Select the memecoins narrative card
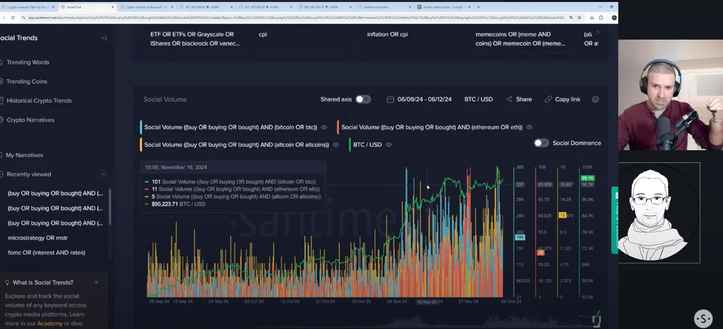Screen dimensions: 723x329 tap(520, 39)
